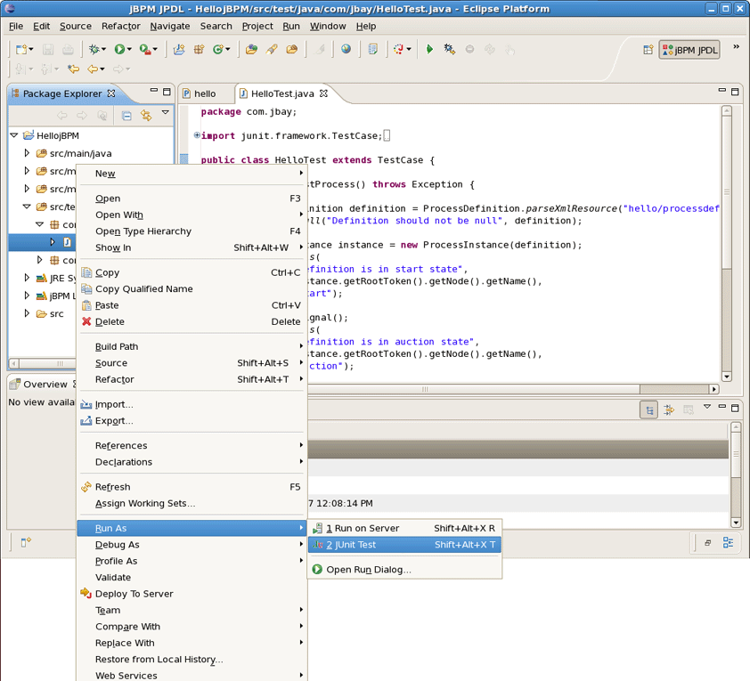Switch to the hello editor tab
The image size is (750, 681).
point(204,93)
